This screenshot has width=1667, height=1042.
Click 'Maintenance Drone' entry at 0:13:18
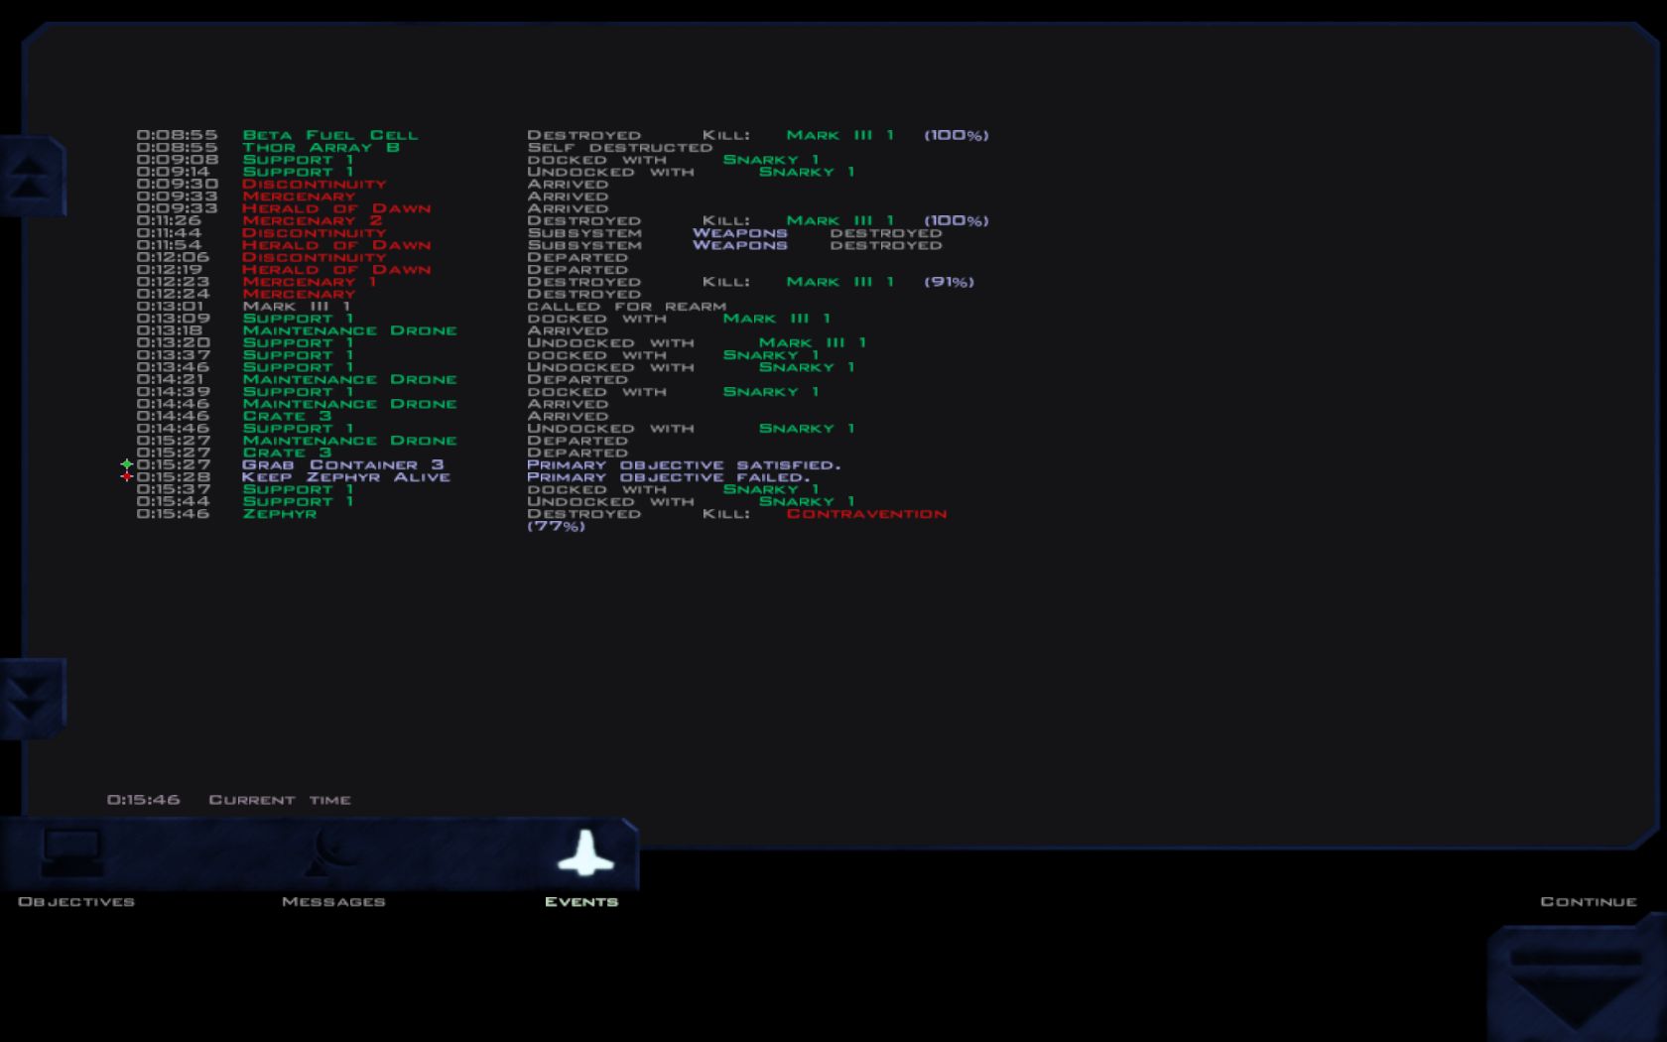pyautogui.click(x=350, y=330)
